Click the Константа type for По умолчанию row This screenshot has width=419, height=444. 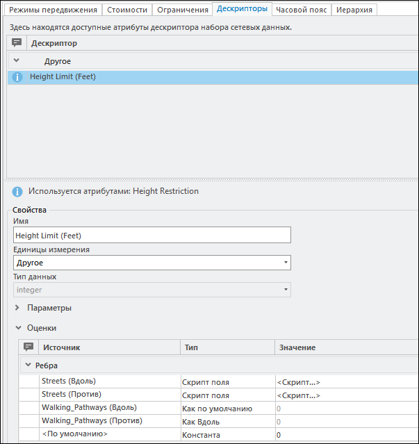[202, 434]
